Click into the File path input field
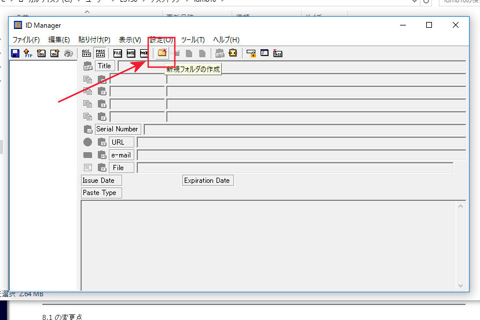 [x=295, y=168]
